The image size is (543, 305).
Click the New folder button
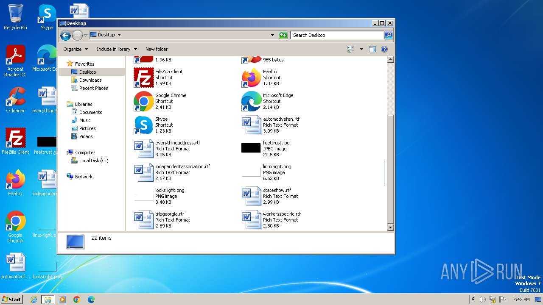157,49
